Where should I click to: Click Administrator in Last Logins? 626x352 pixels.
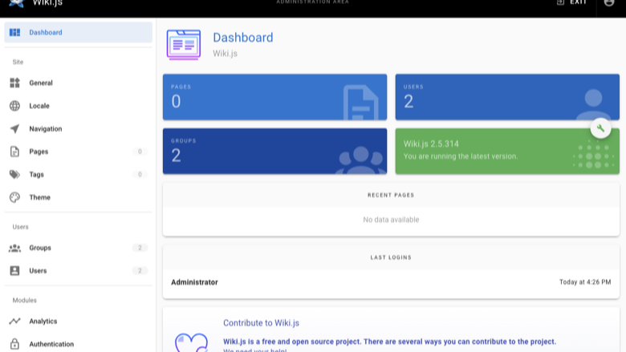click(x=194, y=282)
